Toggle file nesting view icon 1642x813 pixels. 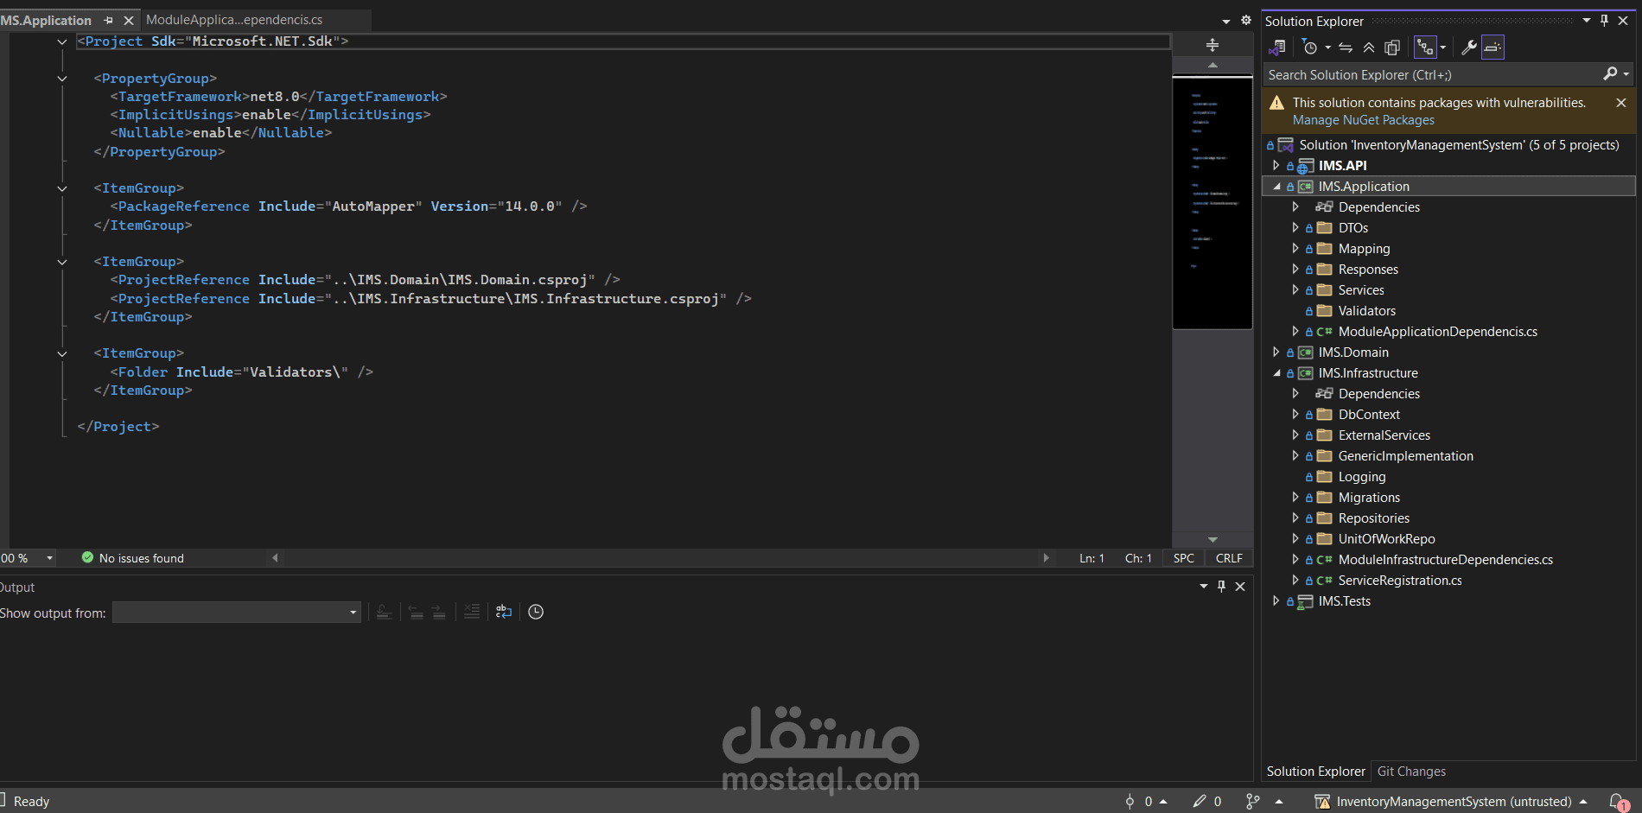click(1425, 48)
